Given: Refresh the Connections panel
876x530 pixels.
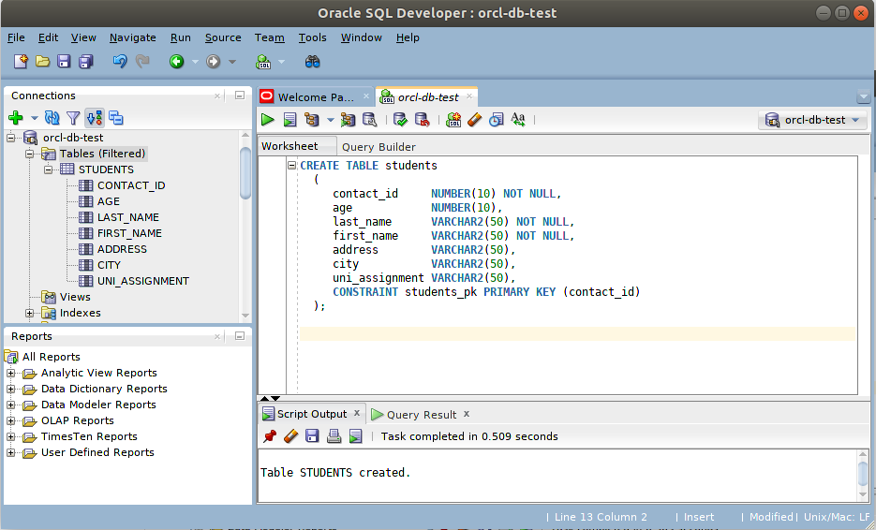Looking at the screenshot, I should [52, 118].
